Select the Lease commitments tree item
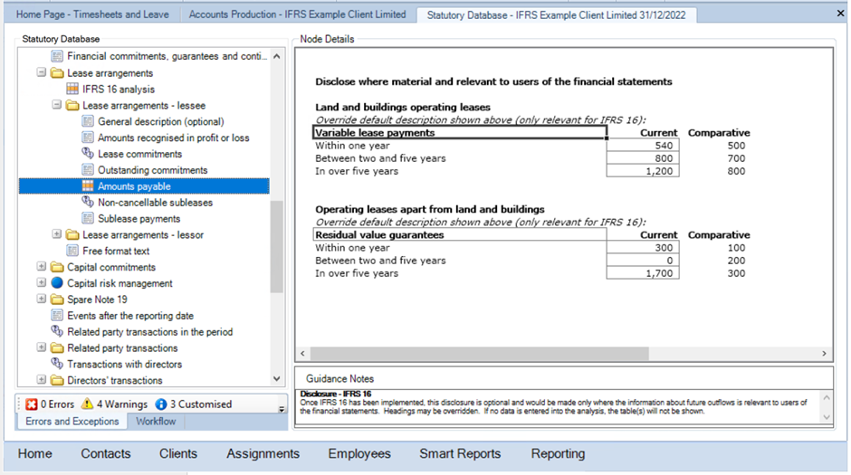The height and width of the screenshot is (475, 851). [x=139, y=154]
